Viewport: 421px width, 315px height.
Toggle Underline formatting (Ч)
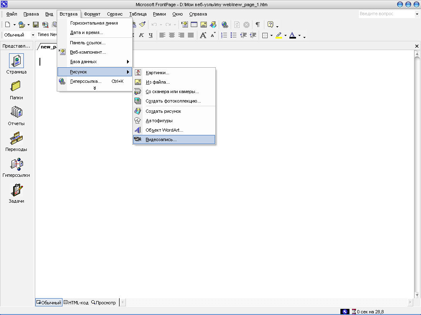click(151, 35)
